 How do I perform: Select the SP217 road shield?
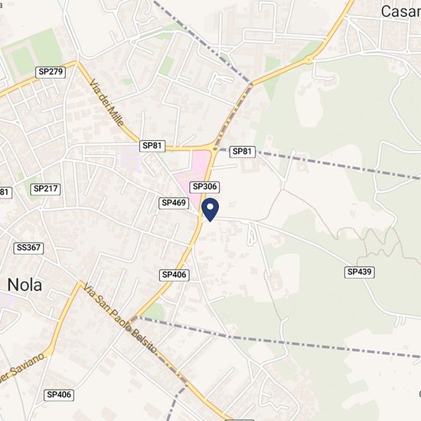point(45,189)
